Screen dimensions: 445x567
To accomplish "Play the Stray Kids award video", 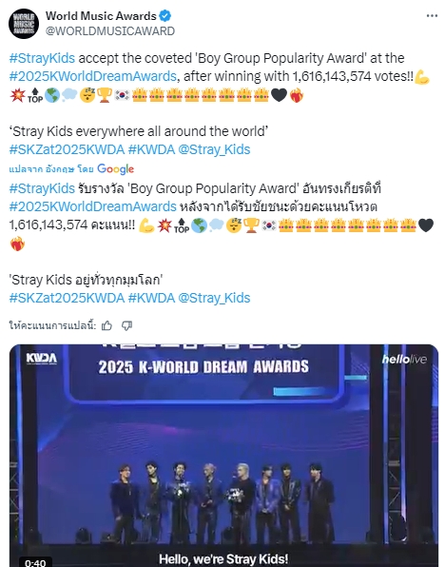I will tap(223, 456).
